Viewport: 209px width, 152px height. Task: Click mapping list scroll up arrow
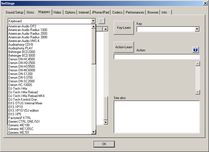point(106,29)
